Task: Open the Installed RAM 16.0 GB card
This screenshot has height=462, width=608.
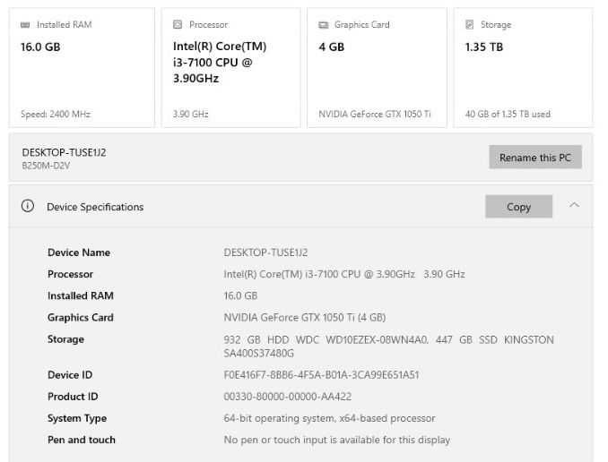Action: point(82,68)
